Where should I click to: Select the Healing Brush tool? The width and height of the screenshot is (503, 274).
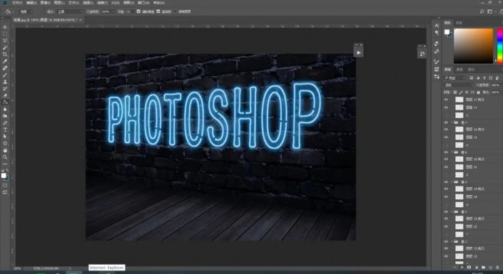point(5,68)
